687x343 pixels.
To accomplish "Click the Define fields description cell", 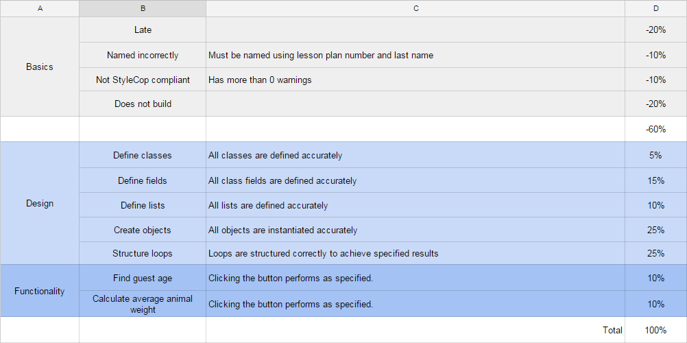I will [x=415, y=180].
